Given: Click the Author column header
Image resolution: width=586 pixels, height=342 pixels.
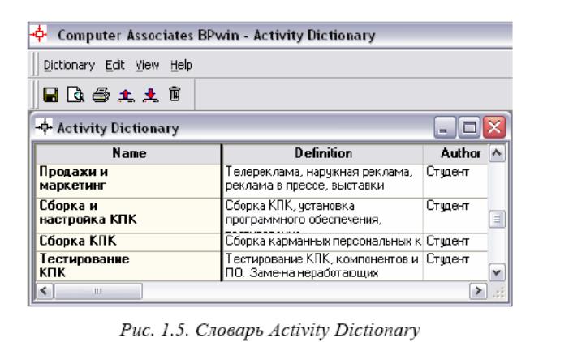Looking at the screenshot, I should [x=455, y=153].
